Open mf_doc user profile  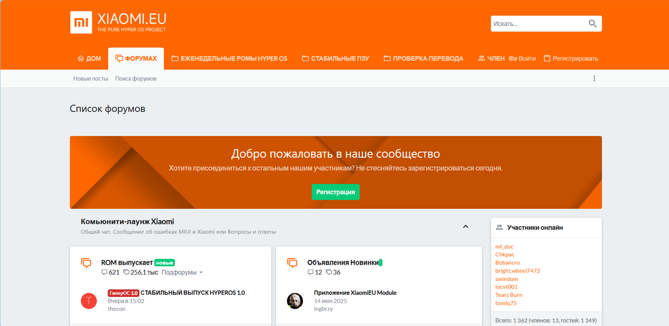tap(505, 246)
